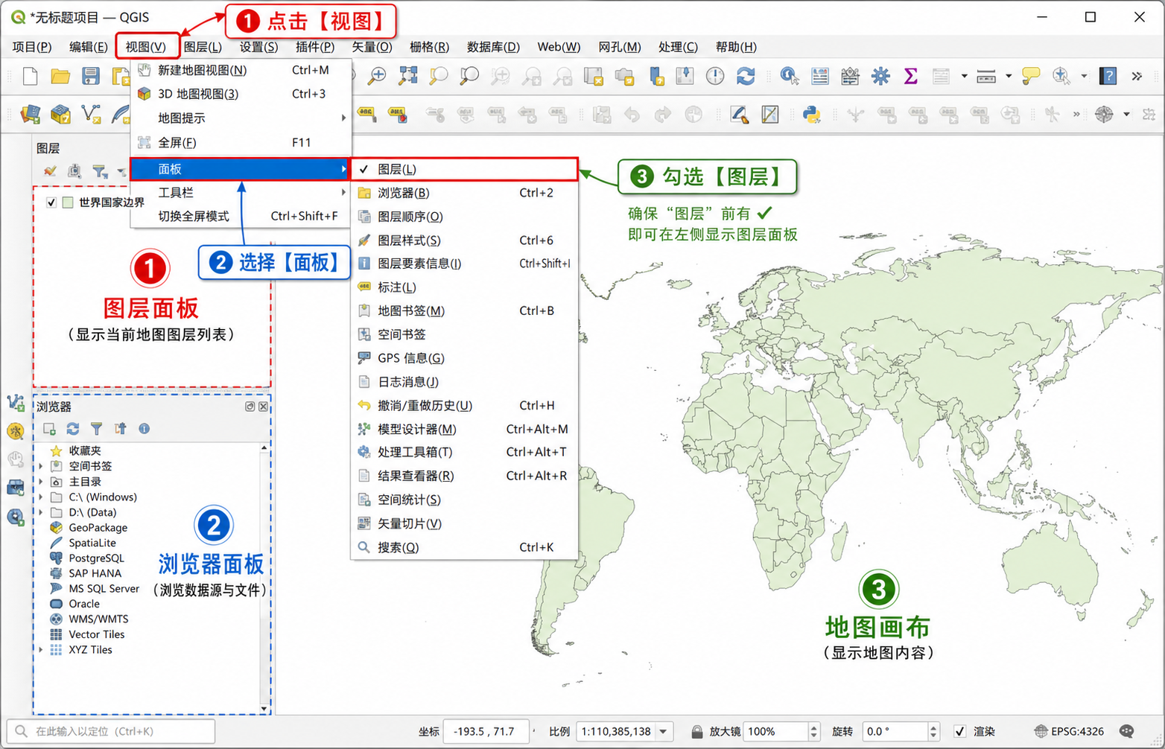1165x749 pixels.
Task: Click the Zoom In magnifier toolbar icon
Action: [x=378, y=76]
